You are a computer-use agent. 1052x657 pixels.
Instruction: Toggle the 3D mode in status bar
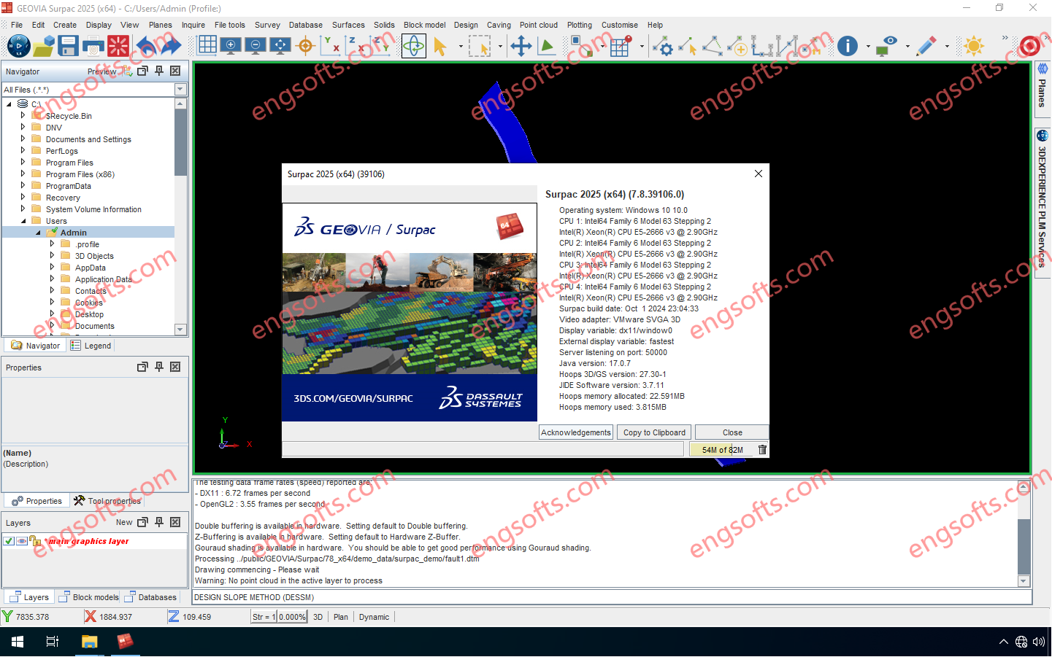pos(318,617)
